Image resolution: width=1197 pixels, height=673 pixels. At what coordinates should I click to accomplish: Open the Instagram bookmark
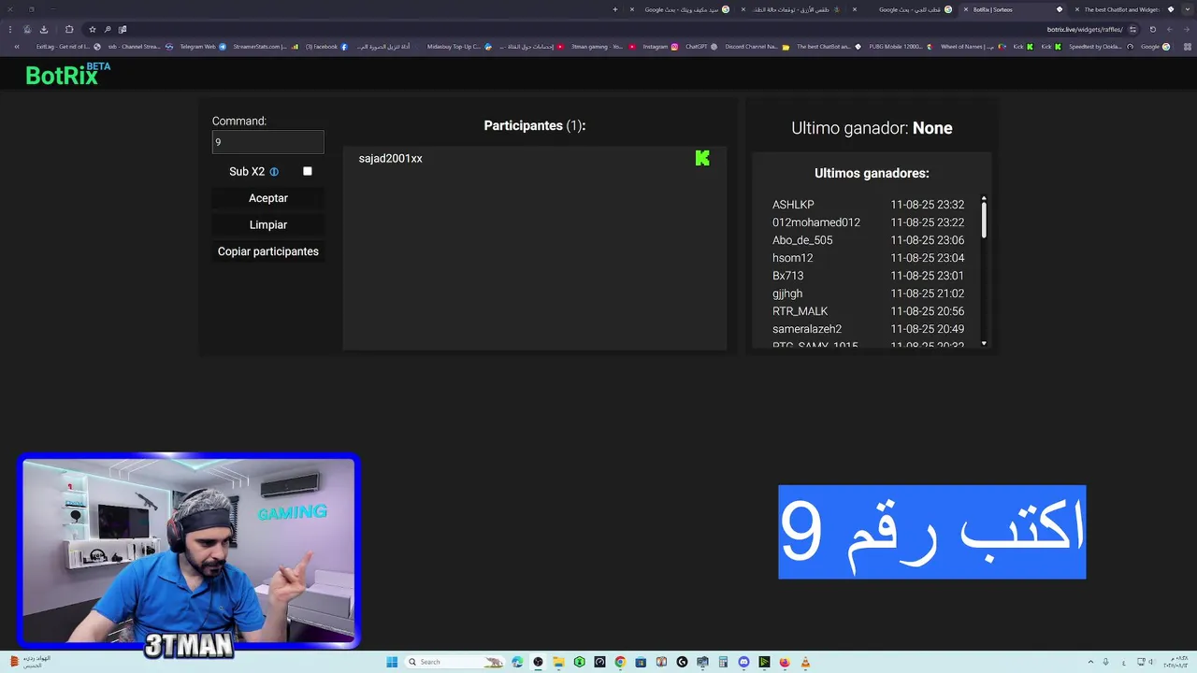coord(660,47)
